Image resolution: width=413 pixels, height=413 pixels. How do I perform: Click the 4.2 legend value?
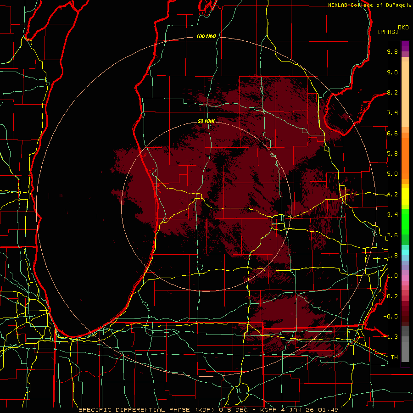392,195
